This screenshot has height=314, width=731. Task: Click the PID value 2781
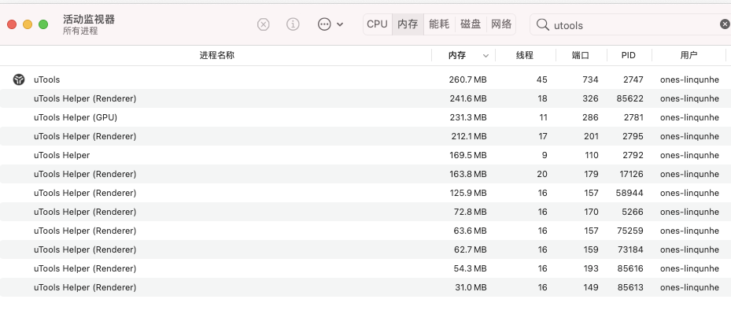pyautogui.click(x=633, y=117)
